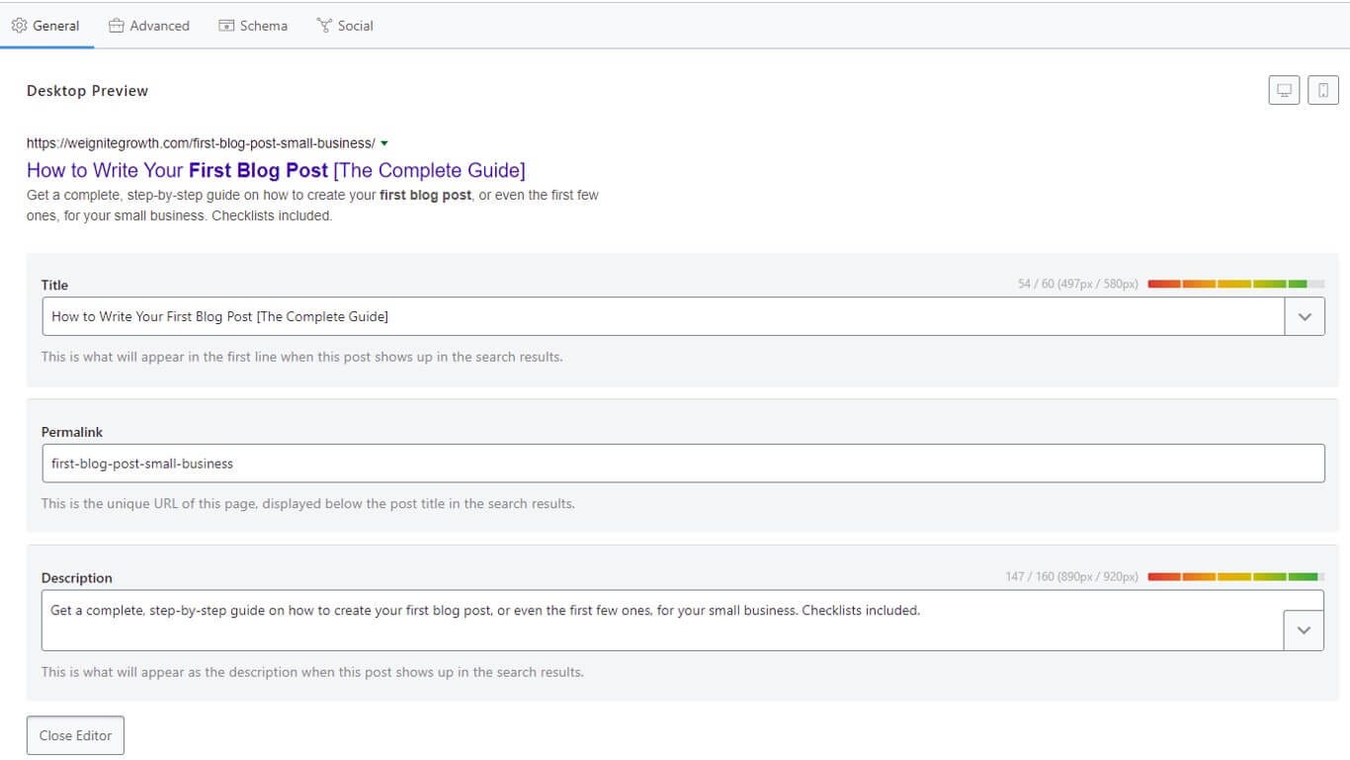Expand the Description variables dropdown

[1305, 628]
